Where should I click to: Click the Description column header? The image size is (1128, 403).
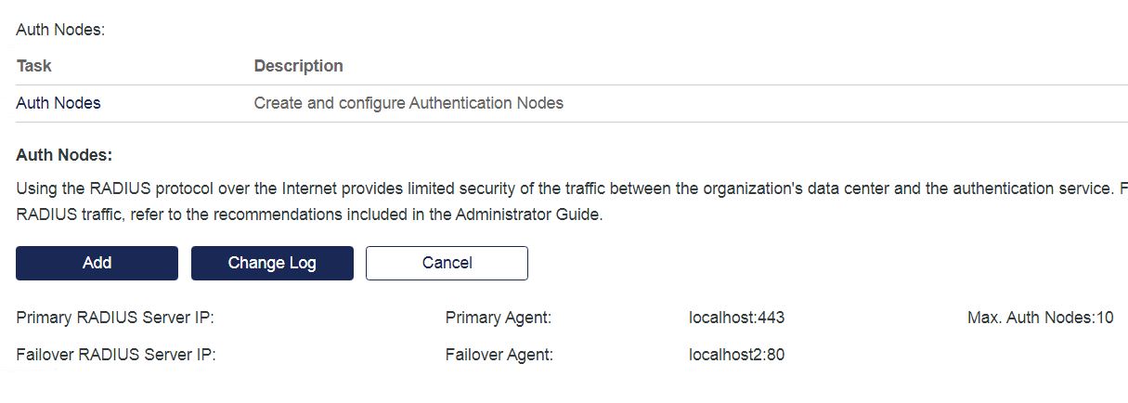point(298,66)
